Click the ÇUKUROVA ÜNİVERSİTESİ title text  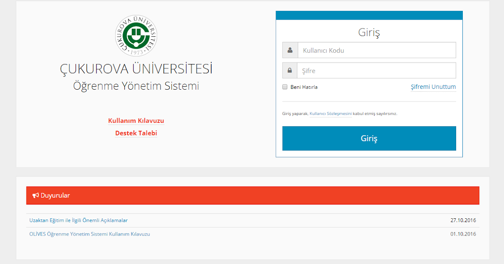point(136,69)
